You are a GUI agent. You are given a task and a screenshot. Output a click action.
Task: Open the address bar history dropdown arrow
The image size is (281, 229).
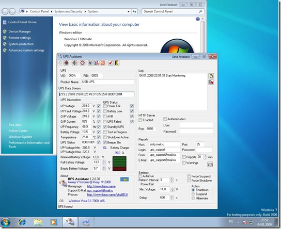point(129,12)
